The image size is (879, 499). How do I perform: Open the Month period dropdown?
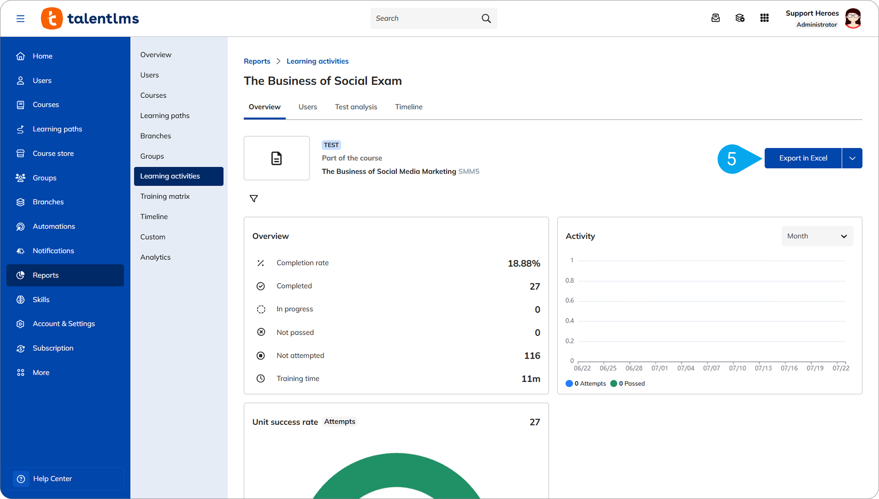[817, 236]
